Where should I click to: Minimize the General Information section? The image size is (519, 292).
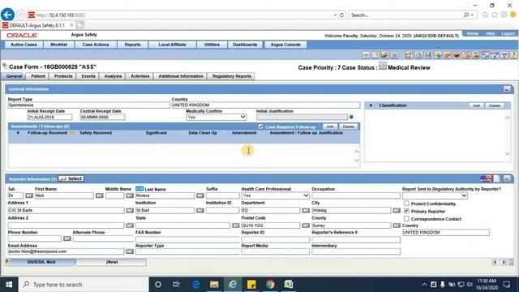[507, 89]
